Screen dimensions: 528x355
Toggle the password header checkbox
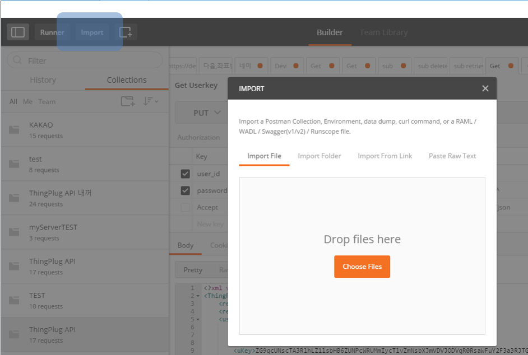coord(185,190)
